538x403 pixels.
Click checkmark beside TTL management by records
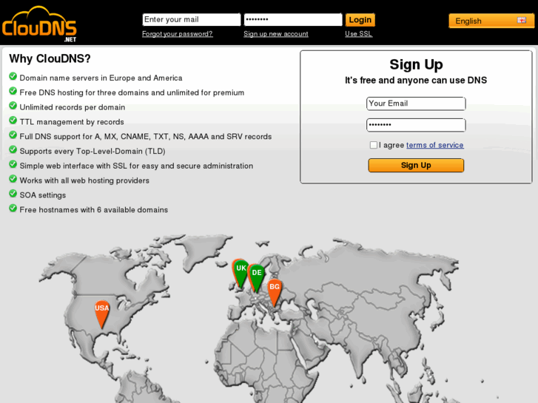(x=13, y=121)
